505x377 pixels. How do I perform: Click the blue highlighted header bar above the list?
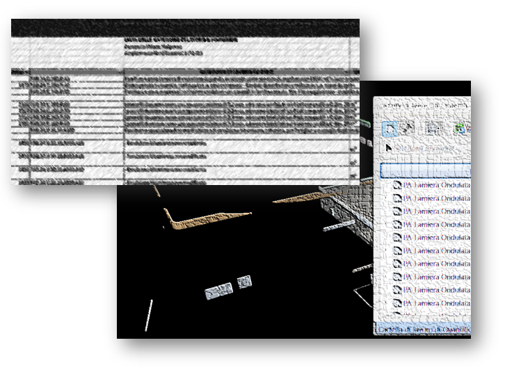coord(426,170)
